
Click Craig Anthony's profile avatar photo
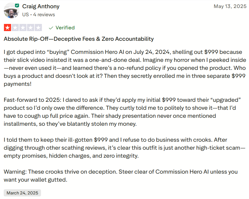click(x=11, y=11)
